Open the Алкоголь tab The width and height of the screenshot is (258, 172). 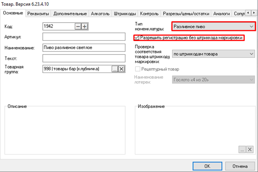click(x=100, y=14)
